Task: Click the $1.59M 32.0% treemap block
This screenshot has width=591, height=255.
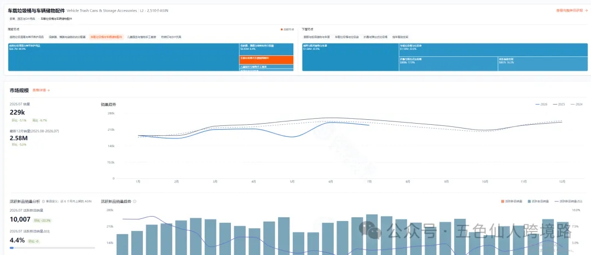Action: [493, 50]
